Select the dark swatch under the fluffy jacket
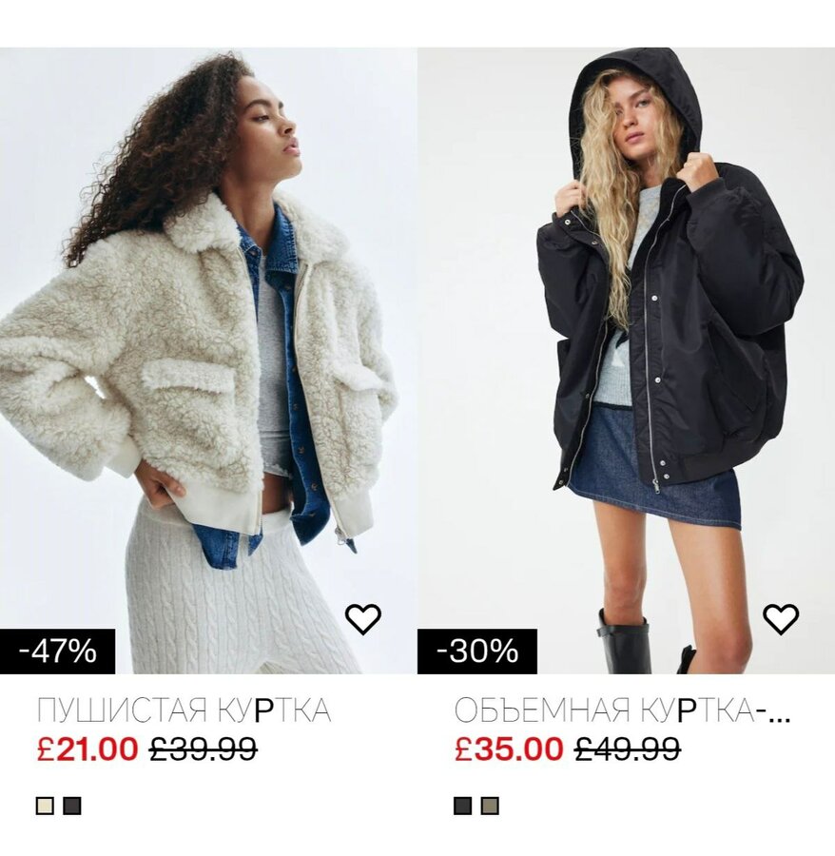The height and width of the screenshot is (856, 835). [x=72, y=806]
